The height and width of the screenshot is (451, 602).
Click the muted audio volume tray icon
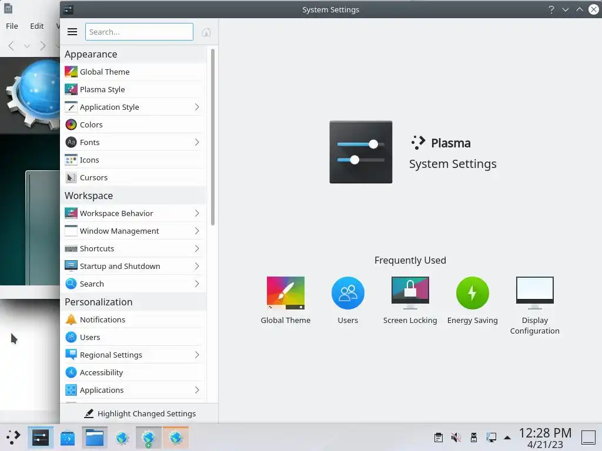click(456, 437)
